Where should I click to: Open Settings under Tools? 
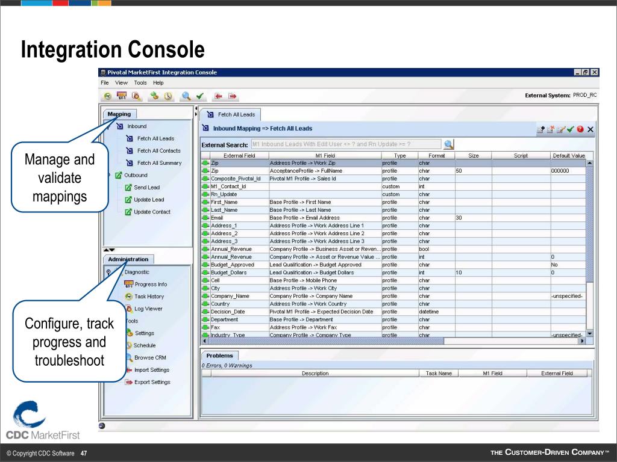pos(145,333)
